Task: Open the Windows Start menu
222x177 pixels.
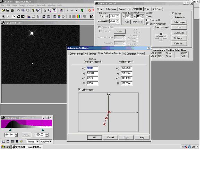Action: 6,147
